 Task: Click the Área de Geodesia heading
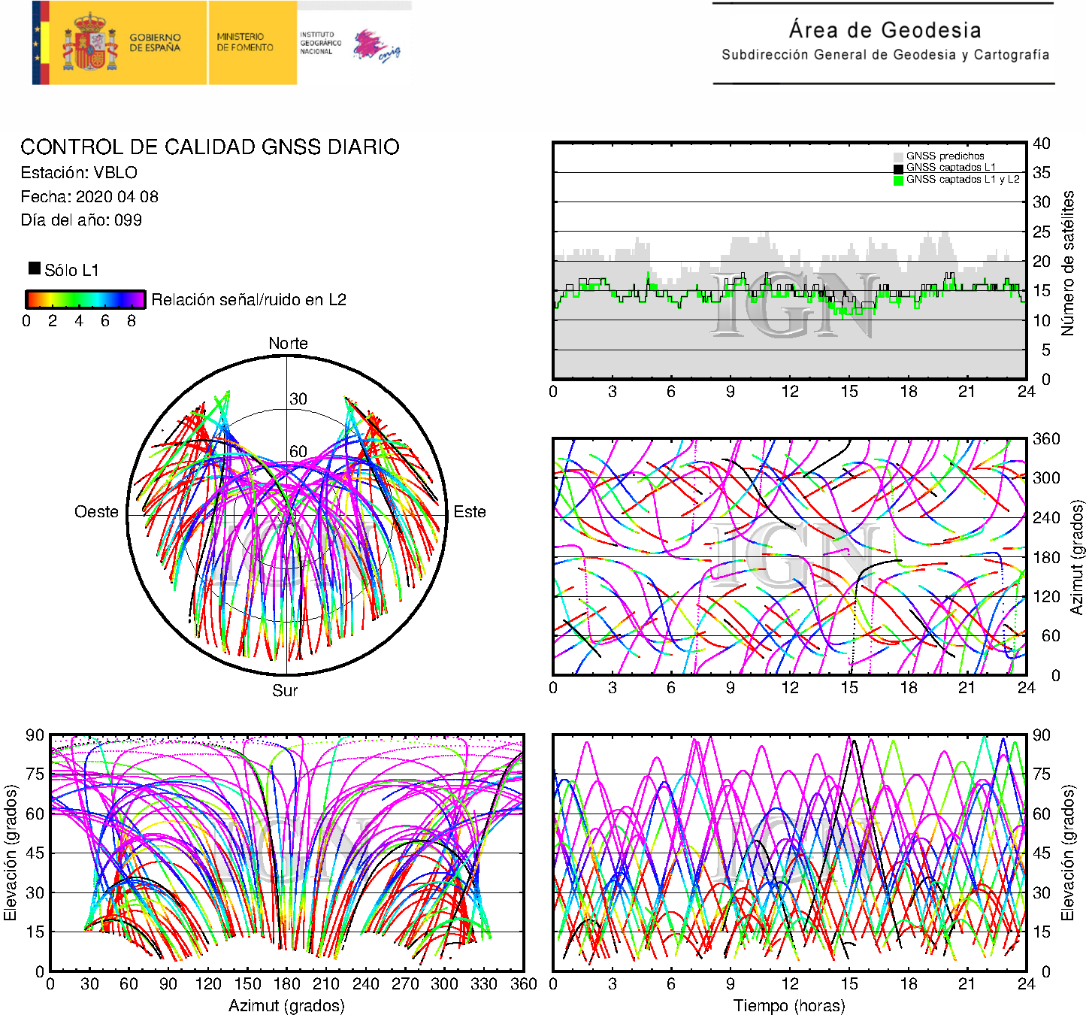tap(885, 30)
